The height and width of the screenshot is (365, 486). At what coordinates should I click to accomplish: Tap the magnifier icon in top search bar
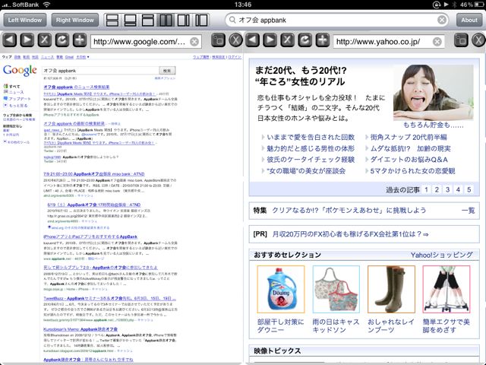[232, 21]
